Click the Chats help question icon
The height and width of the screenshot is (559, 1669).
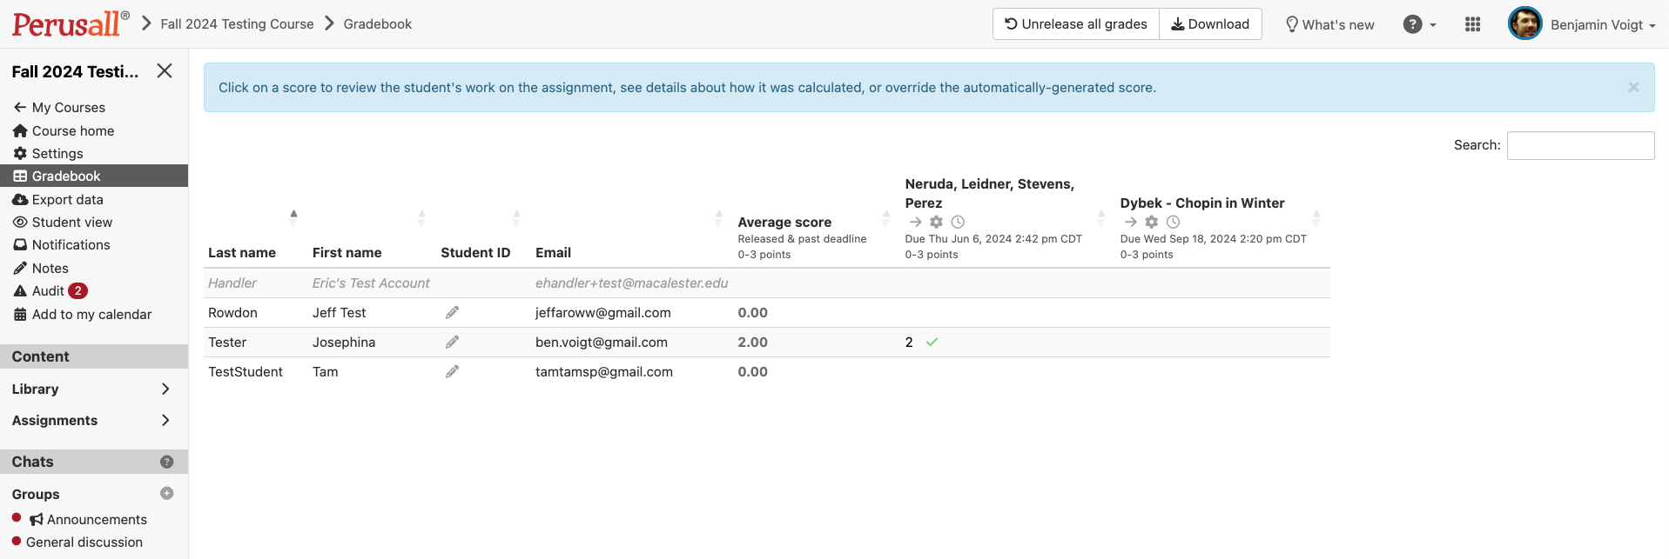(x=167, y=462)
